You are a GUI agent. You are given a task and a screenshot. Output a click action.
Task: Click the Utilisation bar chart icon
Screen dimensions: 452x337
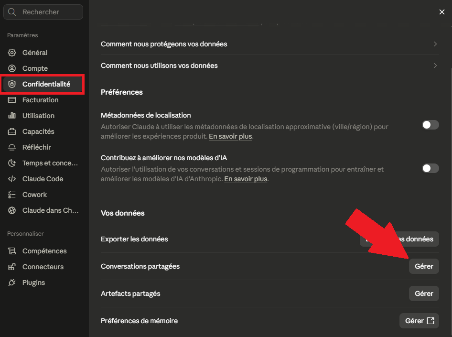coord(12,116)
